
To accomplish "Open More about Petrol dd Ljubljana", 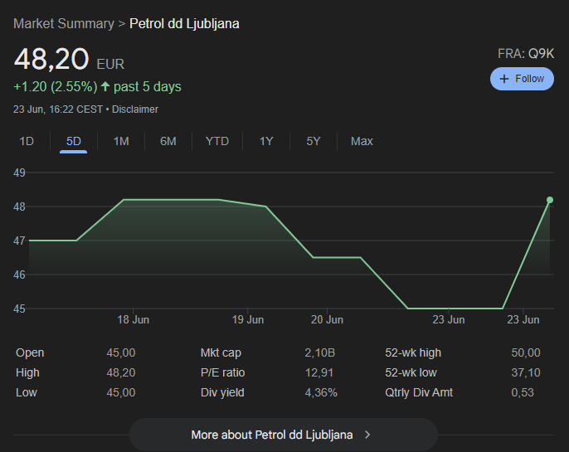I will pyautogui.click(x=284, y=435).
